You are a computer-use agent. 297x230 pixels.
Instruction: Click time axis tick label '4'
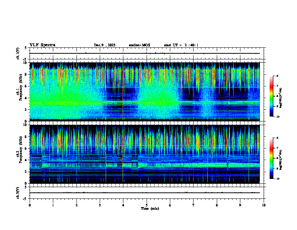click(x=123, y=205)
